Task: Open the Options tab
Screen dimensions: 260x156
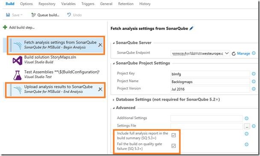Action: pyautogui.click(x=27, y=4)
